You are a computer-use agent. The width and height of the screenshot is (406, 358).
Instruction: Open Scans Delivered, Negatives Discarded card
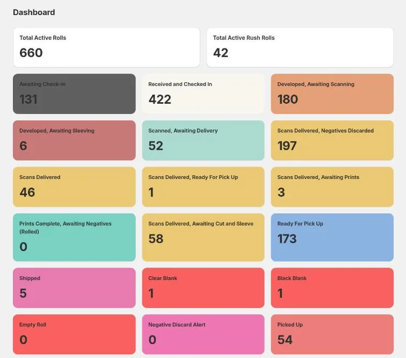click(332, 140)
